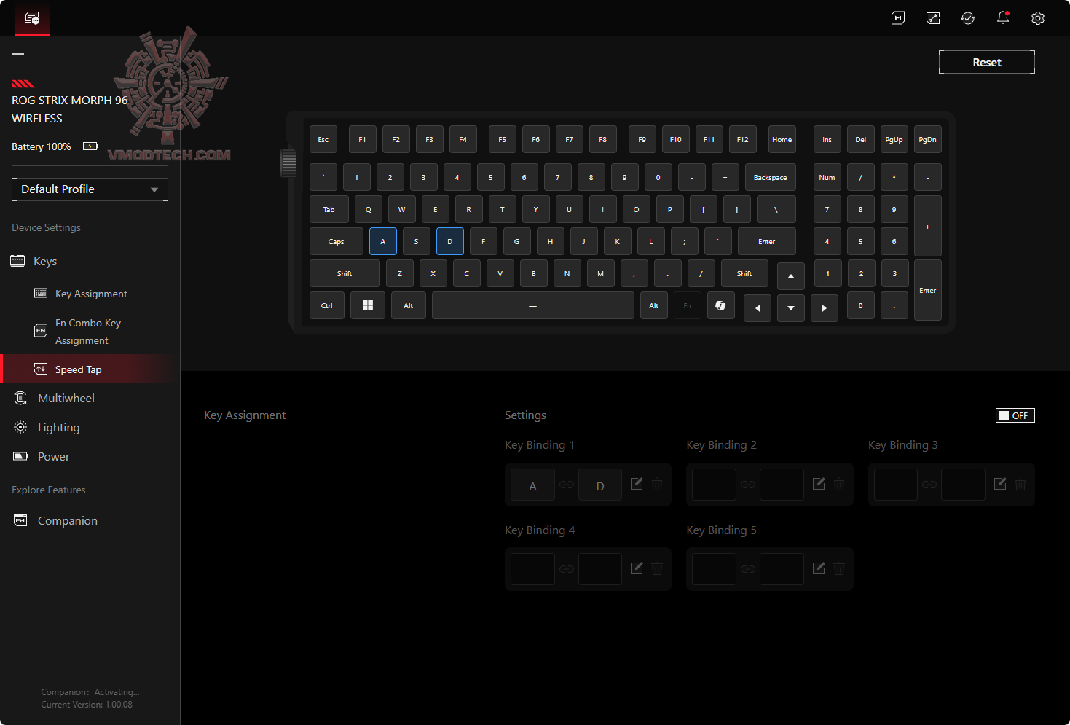Delete Key Binding 2

tap(839, 484)
